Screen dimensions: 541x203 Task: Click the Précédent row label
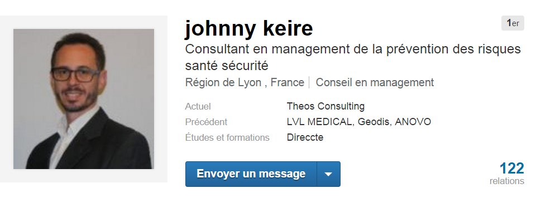pos(207,122)
